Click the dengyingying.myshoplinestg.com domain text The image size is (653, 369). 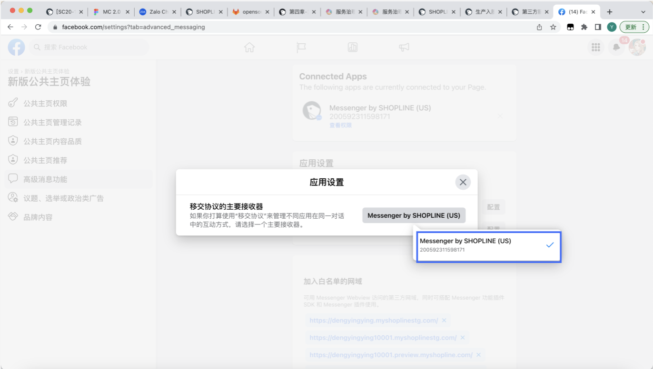click(x=374, y=320)
